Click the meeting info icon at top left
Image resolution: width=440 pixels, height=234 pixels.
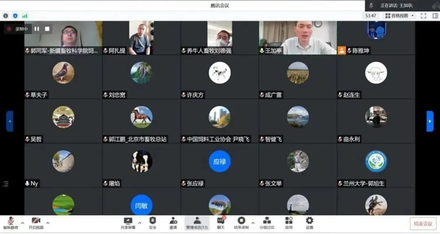tap(6, 16)
